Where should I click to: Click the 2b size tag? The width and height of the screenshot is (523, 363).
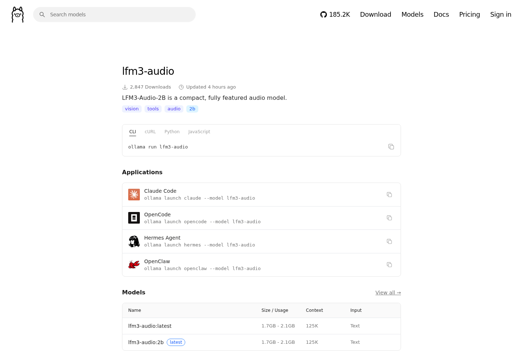192,109
